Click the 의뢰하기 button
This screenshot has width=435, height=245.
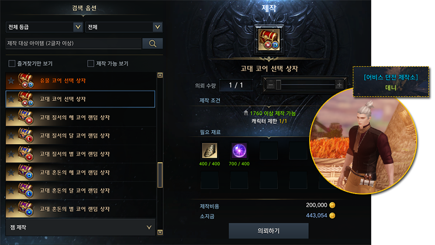click(269, 231)
